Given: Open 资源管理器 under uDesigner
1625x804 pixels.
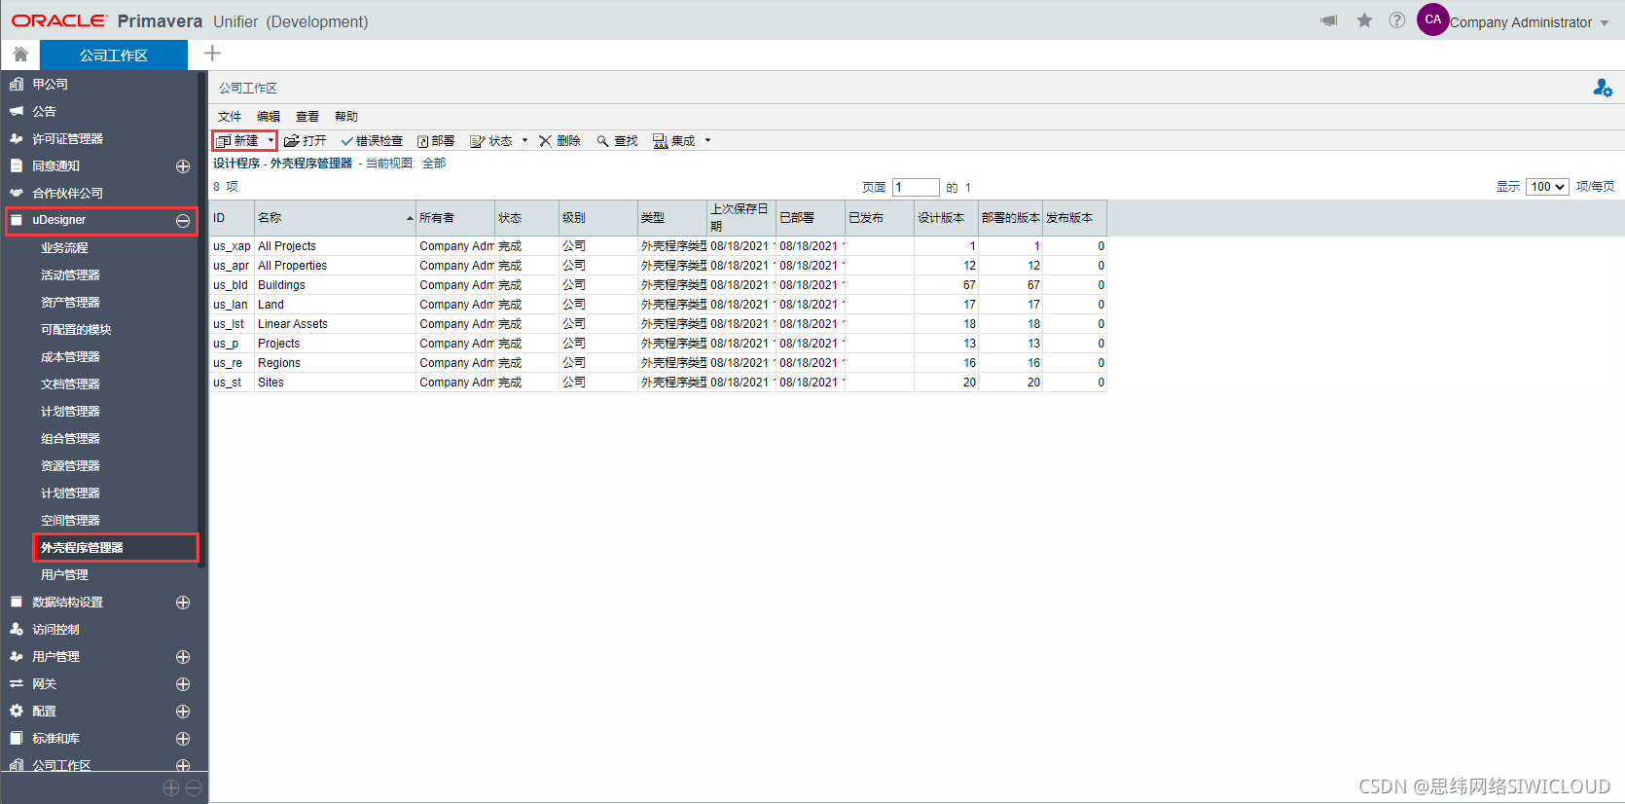Looking at the screenshot, I should (70, 466).
